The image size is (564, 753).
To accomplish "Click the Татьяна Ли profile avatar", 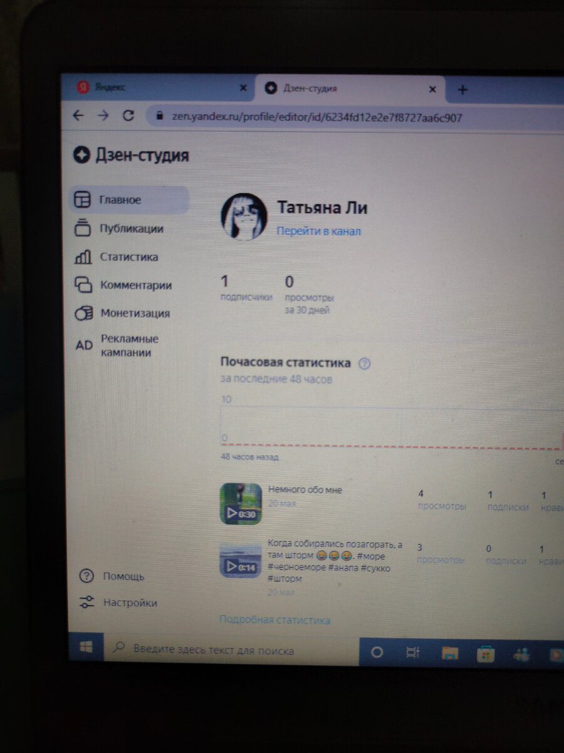I will (243, 216).
